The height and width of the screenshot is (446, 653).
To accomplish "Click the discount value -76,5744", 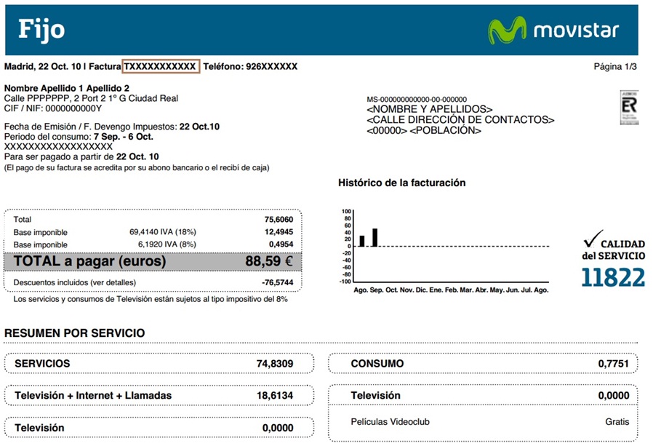I will (277, 282).
